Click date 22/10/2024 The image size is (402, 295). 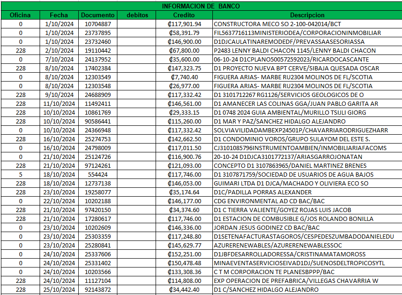pos(59,201)
